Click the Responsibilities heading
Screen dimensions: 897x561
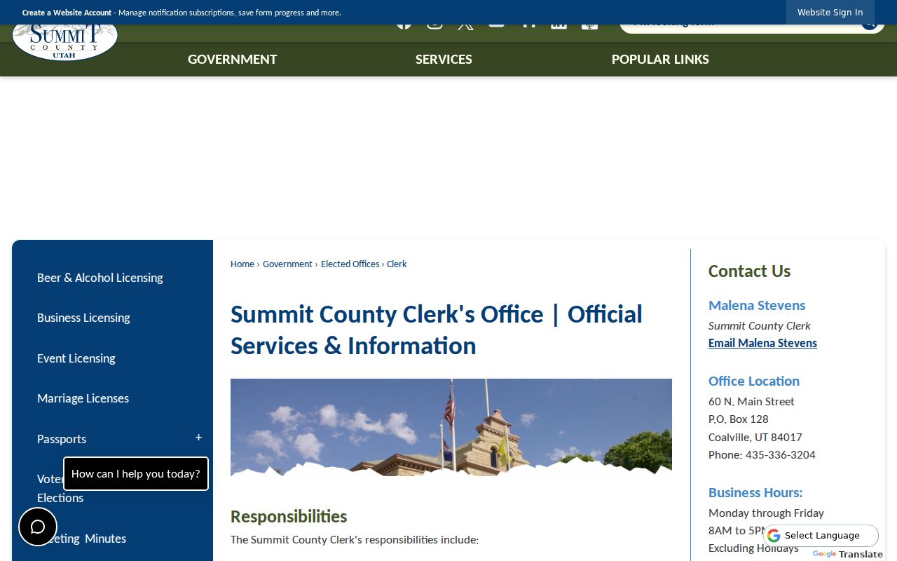point(289,517)
